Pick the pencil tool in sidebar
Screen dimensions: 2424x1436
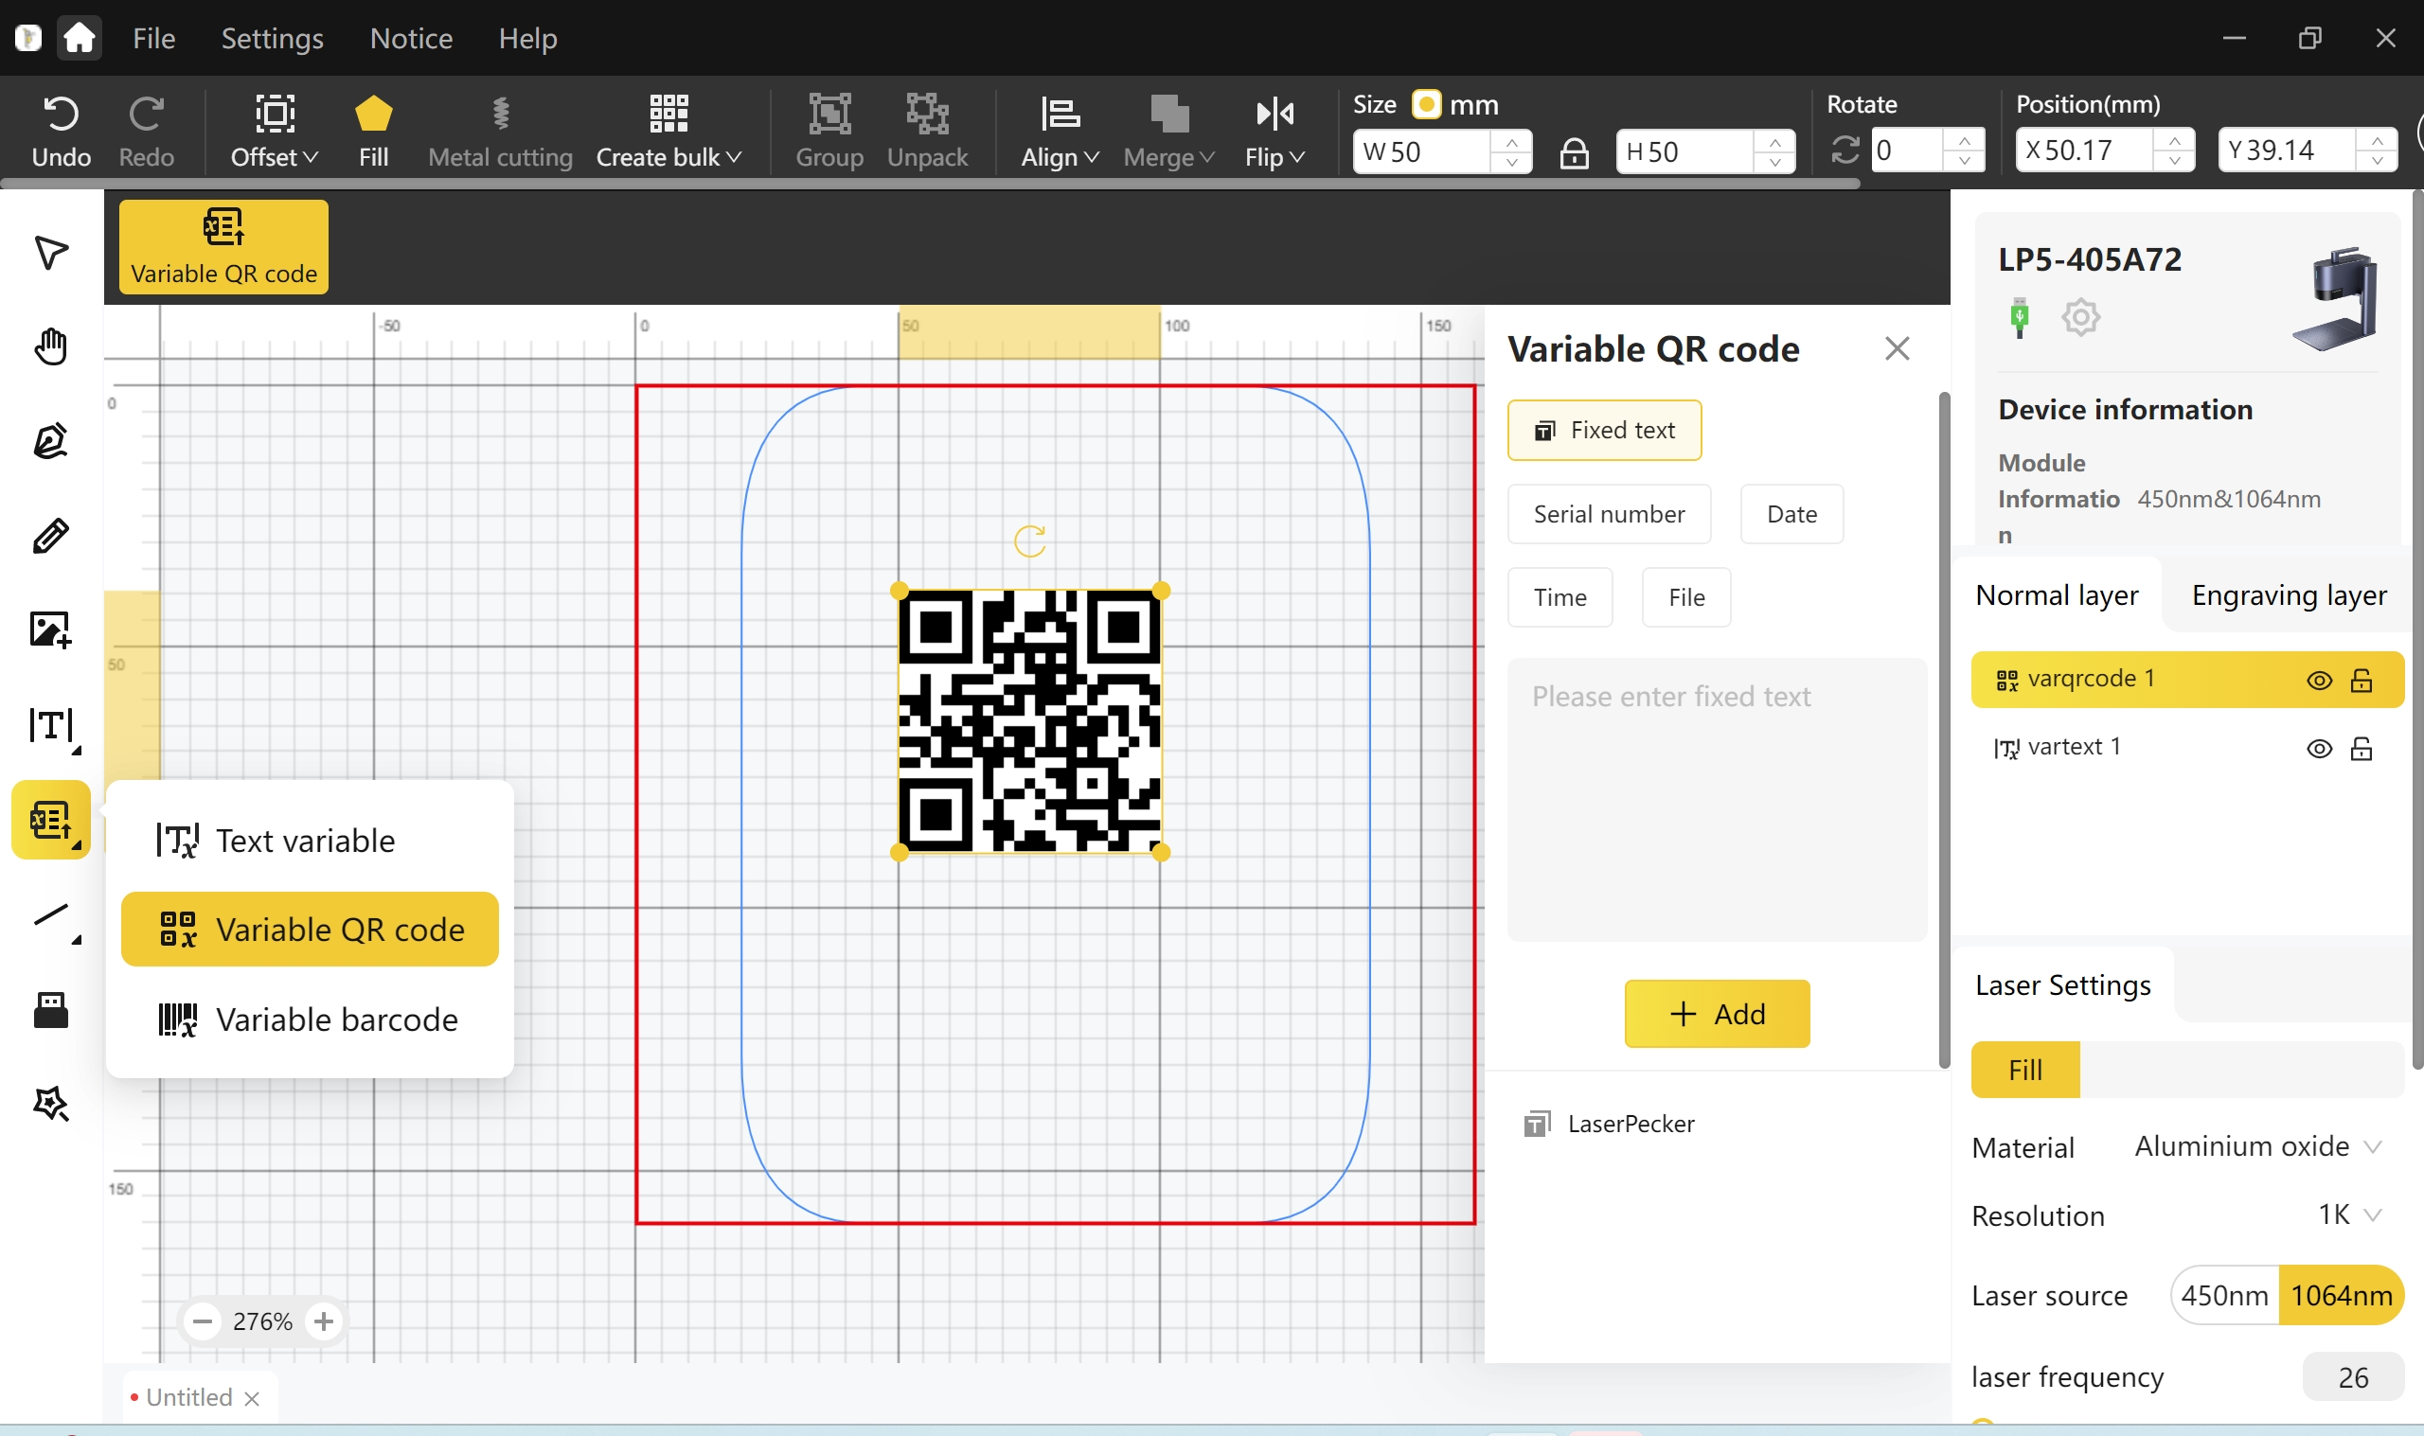click(x=50, y=535)
